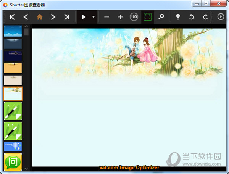Click the orange home icon

point(39,17)
